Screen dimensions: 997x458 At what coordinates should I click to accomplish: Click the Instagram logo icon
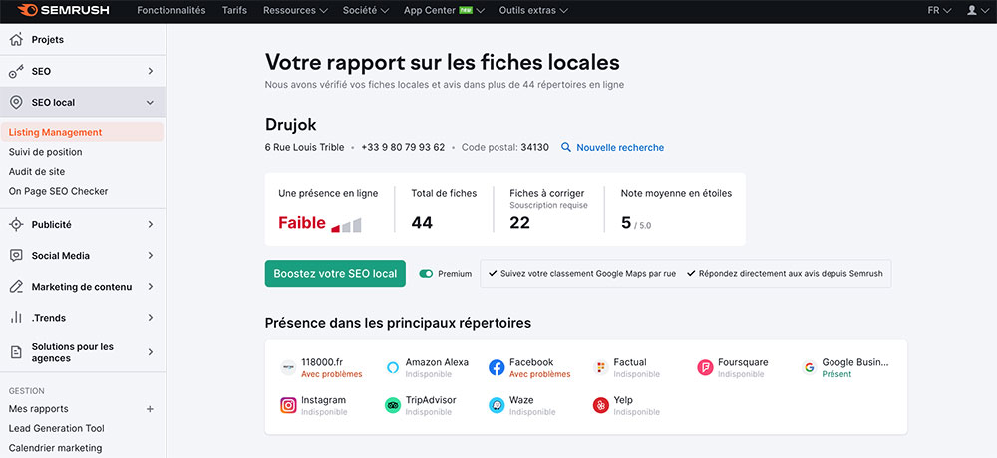tap(289, 405)
